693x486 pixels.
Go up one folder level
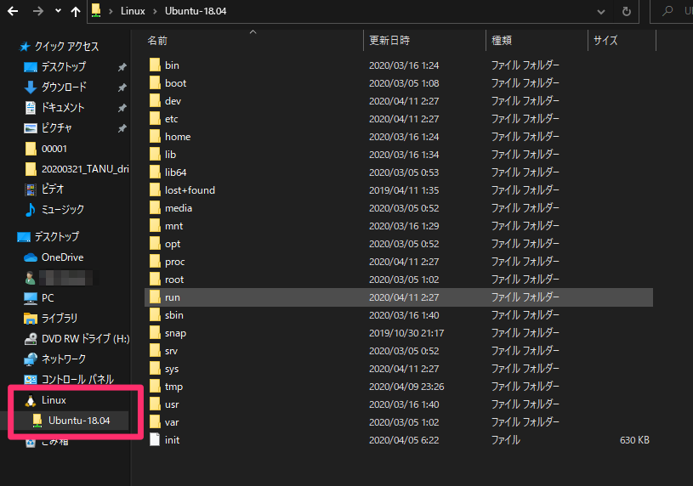[76, 12]
